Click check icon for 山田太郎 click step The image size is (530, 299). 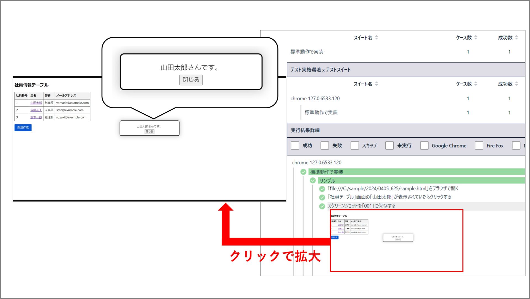pos(322,197)
